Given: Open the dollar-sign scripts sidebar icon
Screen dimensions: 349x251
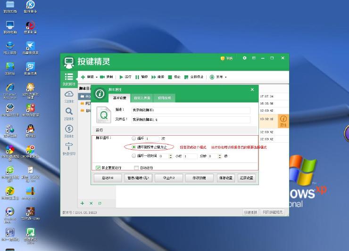Looking at the screenshot, I should coord(69,129).
